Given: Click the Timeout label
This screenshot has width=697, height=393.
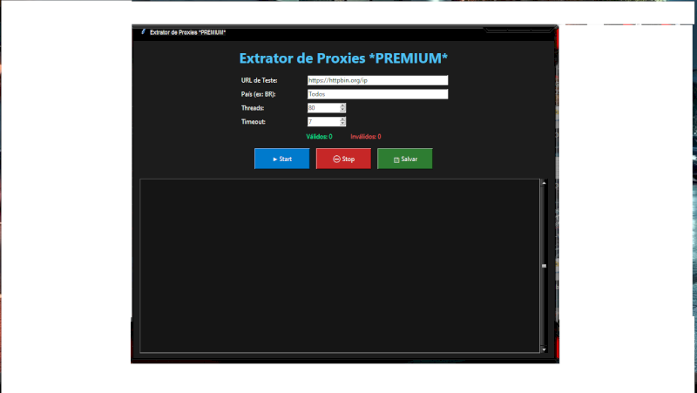Looking at the screenshot, I should coord(254,122).
